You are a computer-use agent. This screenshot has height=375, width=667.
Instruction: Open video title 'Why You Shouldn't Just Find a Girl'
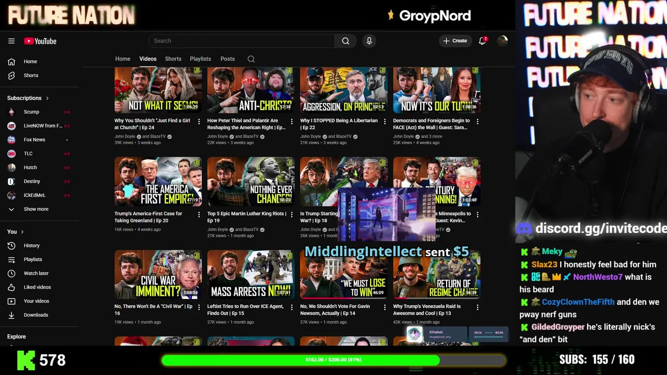pyautogui.click(x=152, y=124)
